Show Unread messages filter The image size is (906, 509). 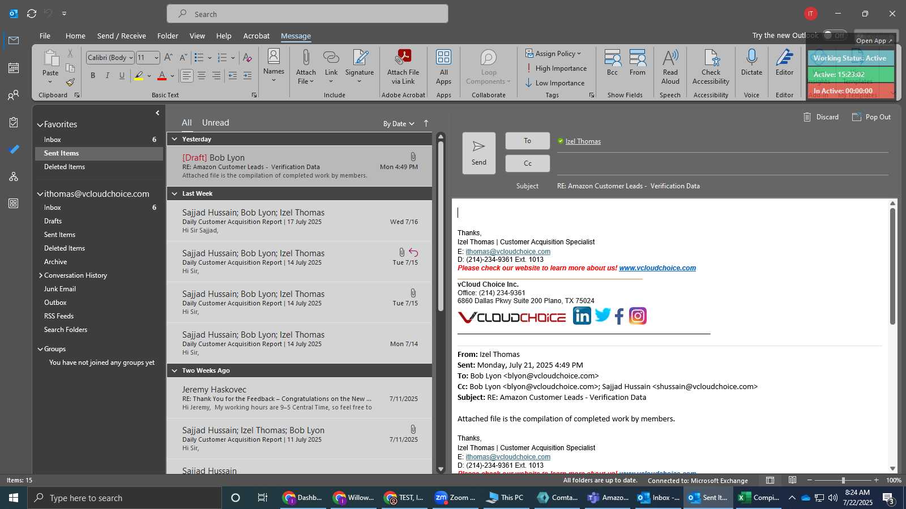(216, 123)
